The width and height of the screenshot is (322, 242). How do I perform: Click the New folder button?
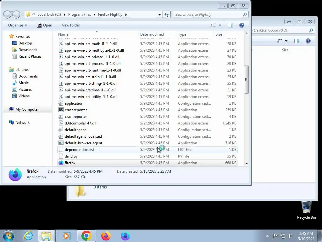[71, 25]
